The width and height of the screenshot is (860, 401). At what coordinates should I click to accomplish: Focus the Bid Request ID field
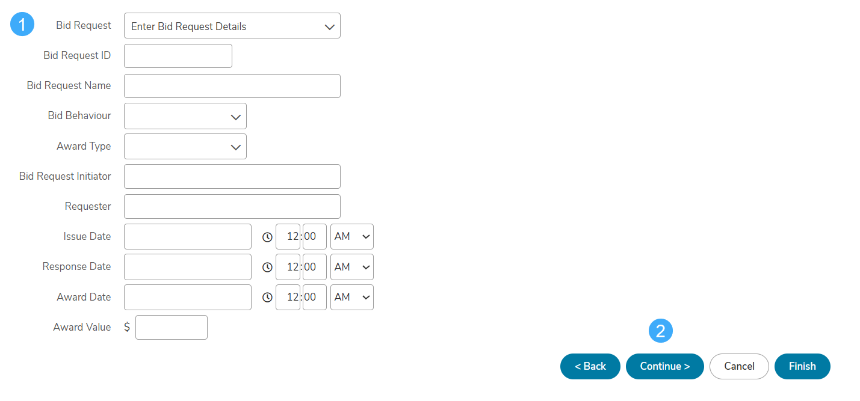click(178, 56)
